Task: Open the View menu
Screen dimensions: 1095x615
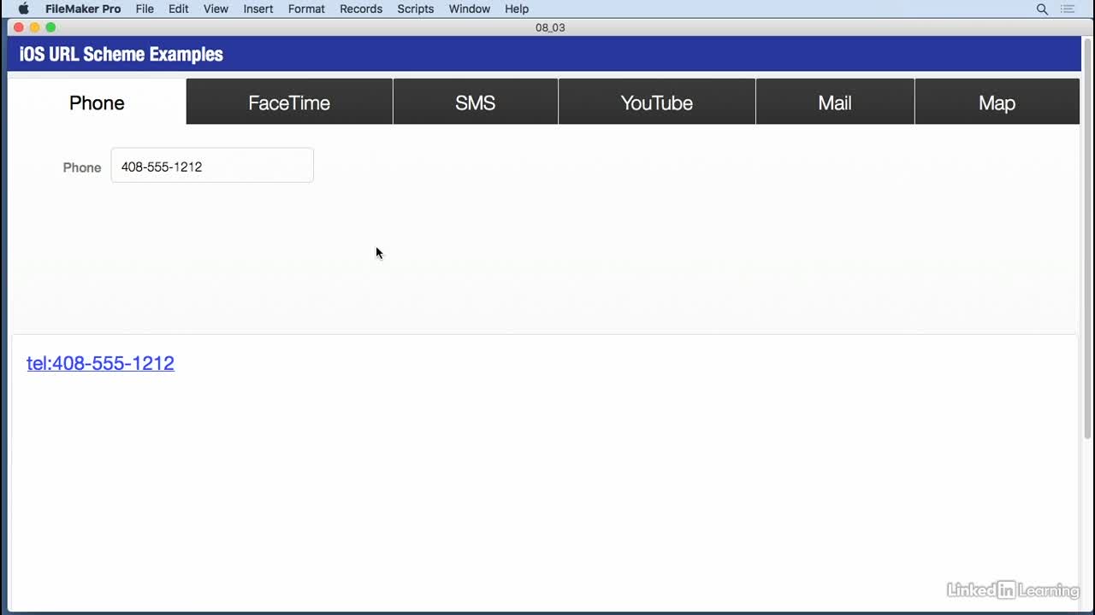Action: point(216,9)
